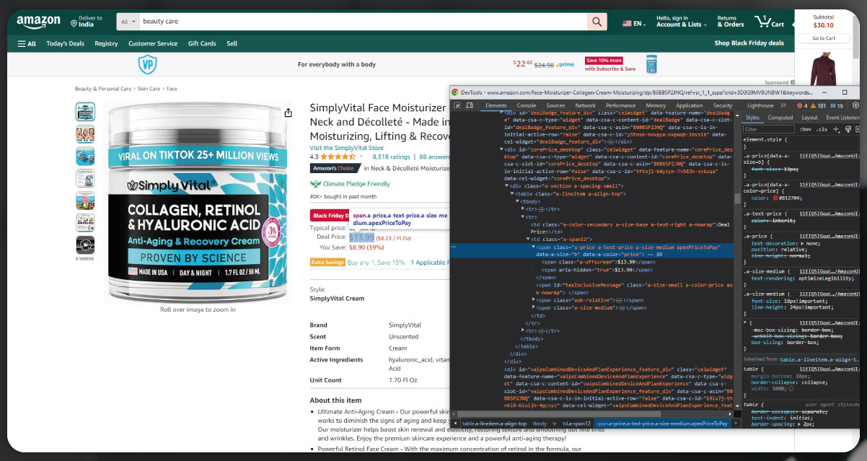Click the share icon on product image

tap(288, 113)
